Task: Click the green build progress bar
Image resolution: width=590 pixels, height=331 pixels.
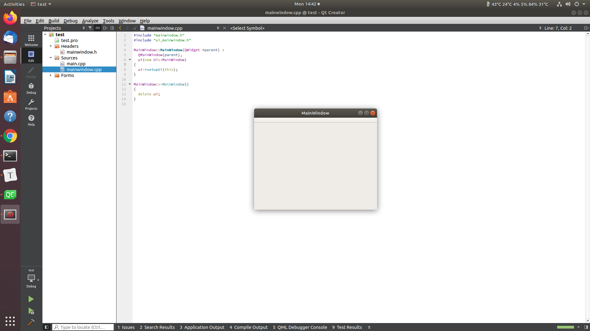Action: [565, 327]
